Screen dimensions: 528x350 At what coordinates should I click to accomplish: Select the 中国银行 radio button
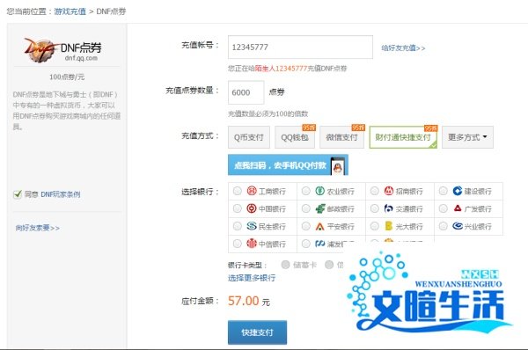click(x=238, y=208)
